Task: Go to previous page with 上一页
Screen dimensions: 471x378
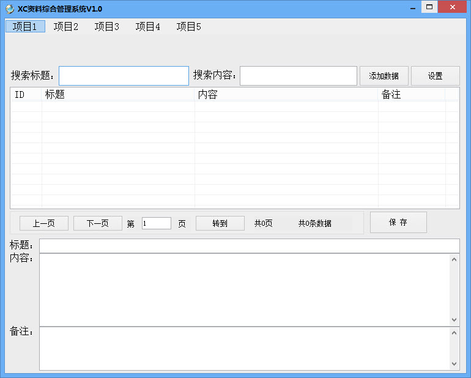Action: point(44,223)
